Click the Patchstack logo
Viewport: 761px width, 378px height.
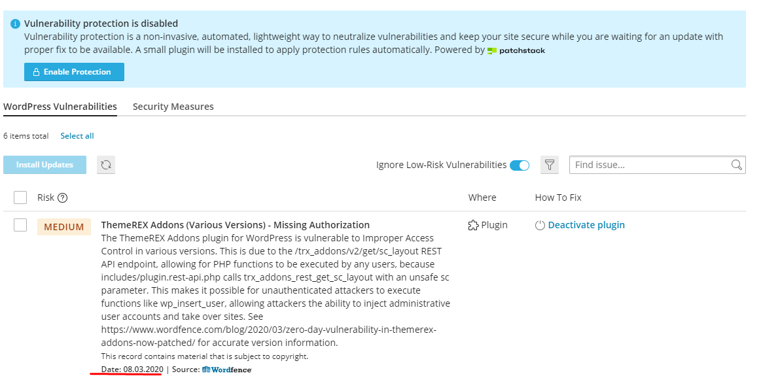[516, 50]
